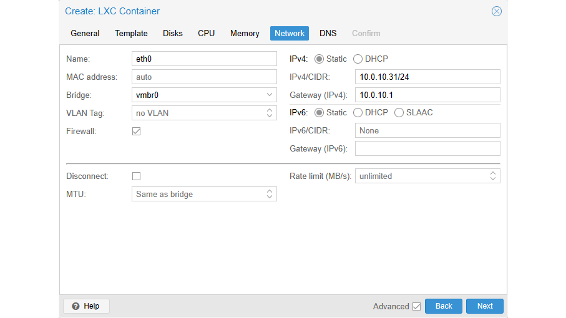Click the VLAN Tag spinner arrows
The image size is (566, 318).
click(x=270, y=113)
